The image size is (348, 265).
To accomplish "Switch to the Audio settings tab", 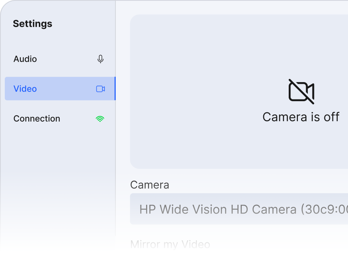I will tap(25, 59).
